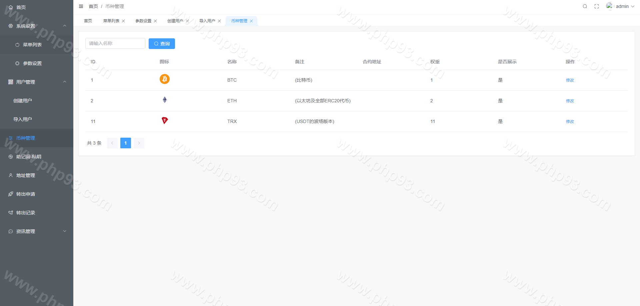Toggle fullscreen mode icon
This screenshot has height=306, width=640.
pos(597,6)
